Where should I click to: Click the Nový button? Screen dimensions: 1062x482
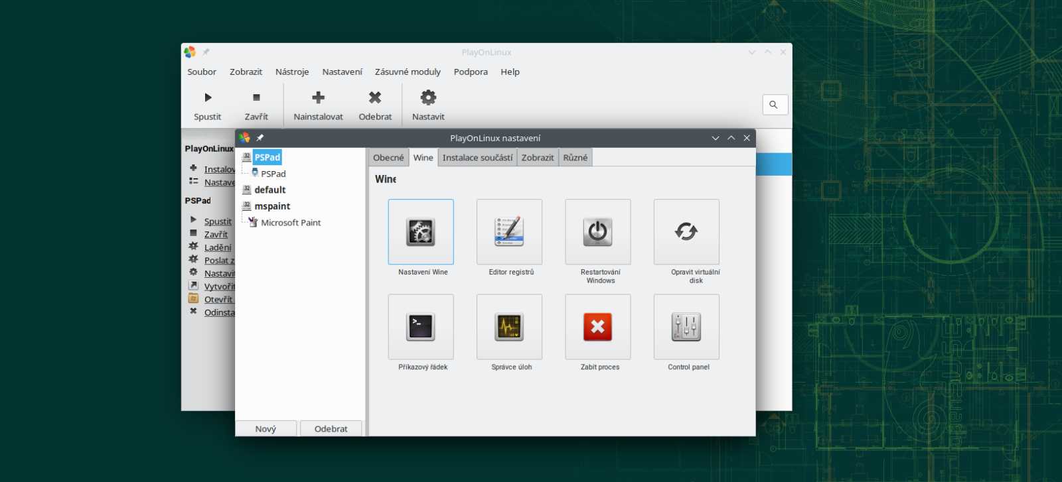[265, 429]
